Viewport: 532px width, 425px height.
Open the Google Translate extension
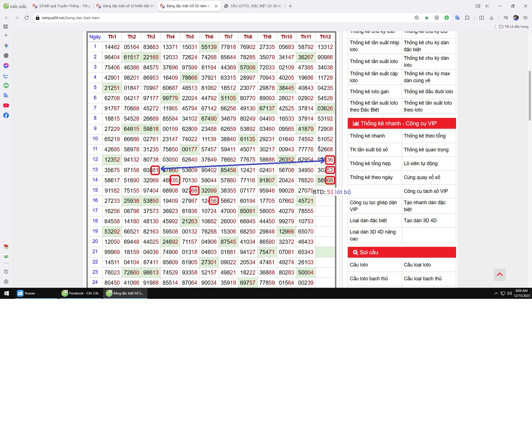tap(457, 18)
